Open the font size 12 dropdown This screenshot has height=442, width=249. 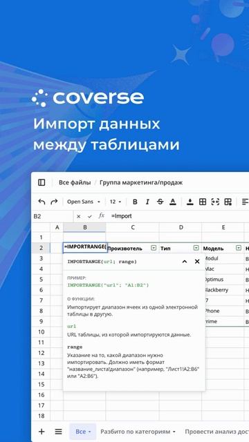coord(116,202)
